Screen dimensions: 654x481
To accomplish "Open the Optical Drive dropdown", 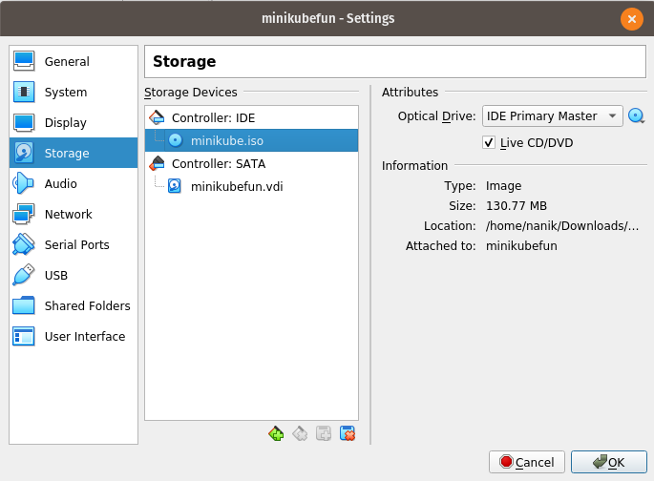I will tap(552, 116).
